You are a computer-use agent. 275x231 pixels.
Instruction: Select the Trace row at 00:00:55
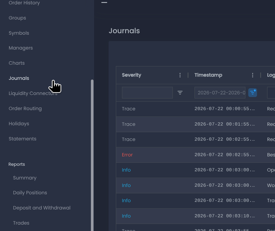point(195,109)
